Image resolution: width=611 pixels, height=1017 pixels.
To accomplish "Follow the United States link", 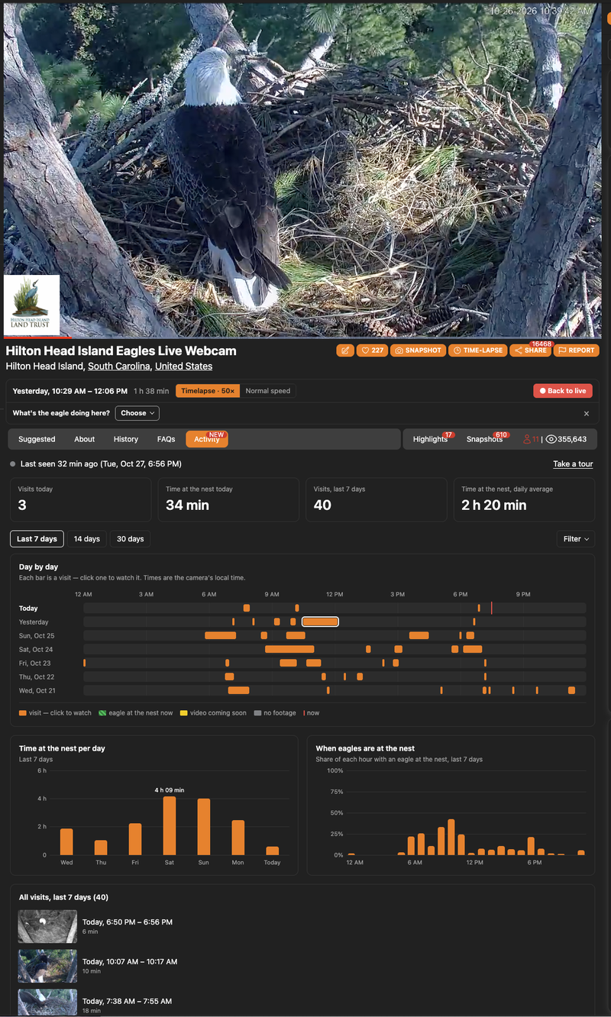I will pyautogui.click(x=183, y=366).
